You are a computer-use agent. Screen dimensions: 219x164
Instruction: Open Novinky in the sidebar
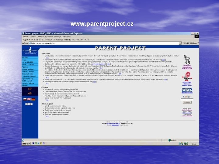pyautogui.click(x=30, y=58)
